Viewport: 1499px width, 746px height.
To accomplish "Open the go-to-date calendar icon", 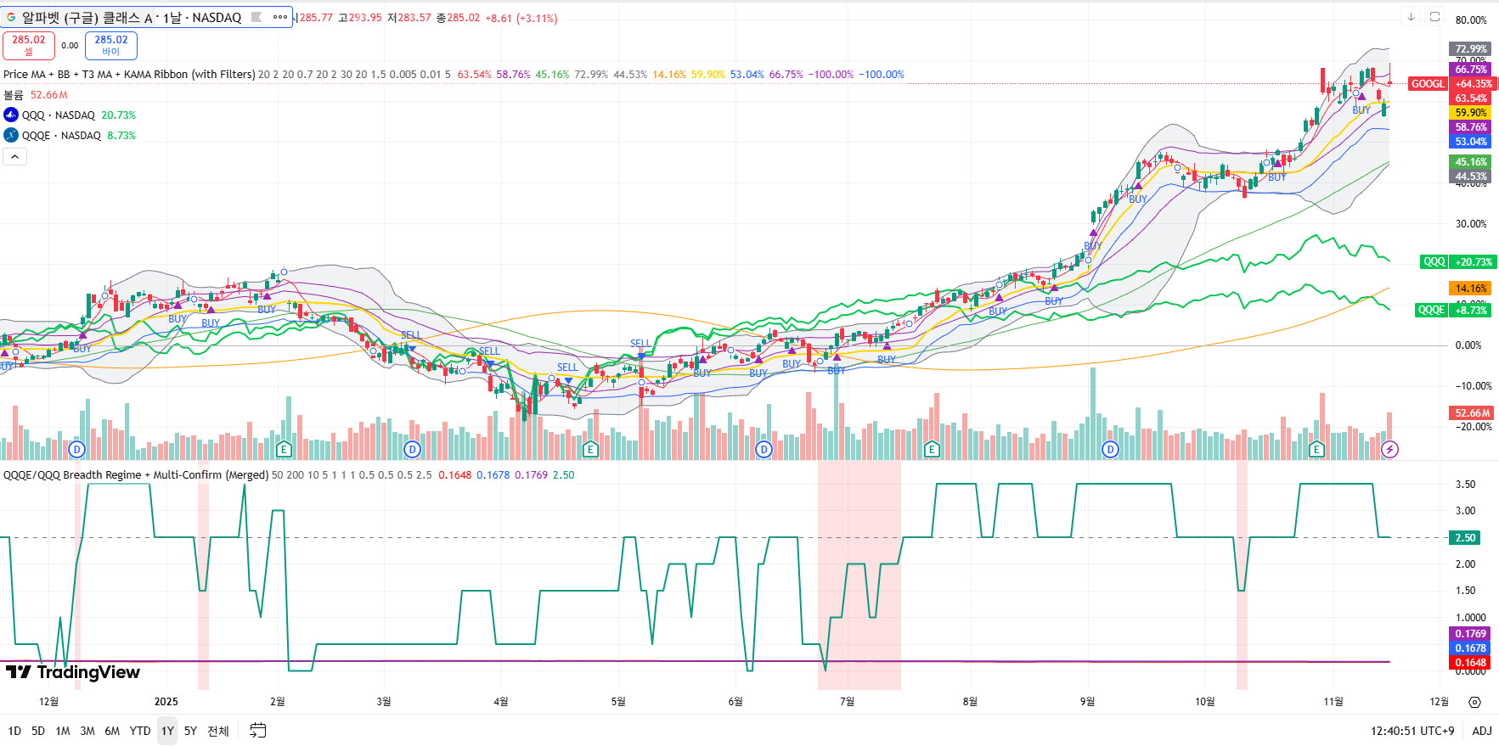I will click(258, 731).
